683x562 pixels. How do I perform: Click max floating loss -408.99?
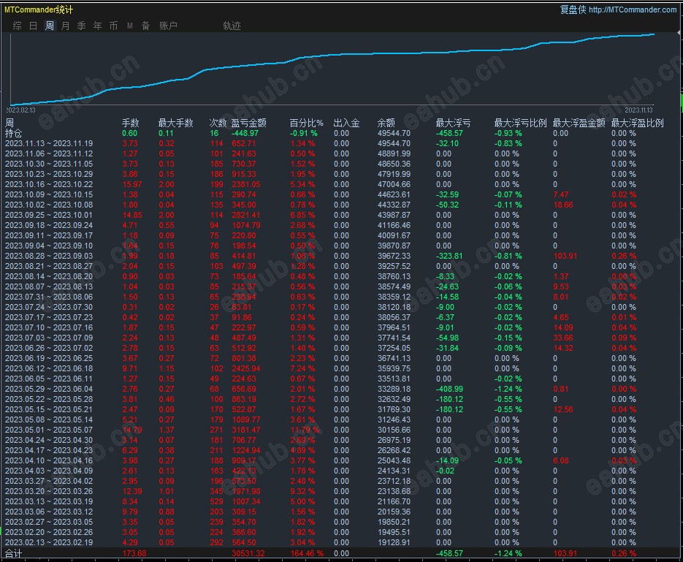(x=449, y=389)
